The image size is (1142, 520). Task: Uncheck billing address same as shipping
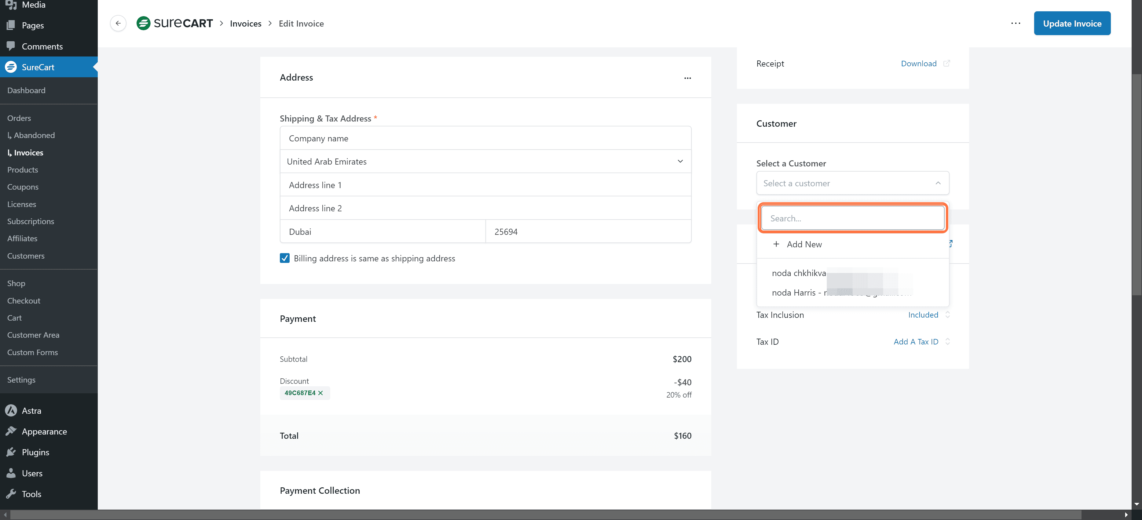tap(285, 258)
